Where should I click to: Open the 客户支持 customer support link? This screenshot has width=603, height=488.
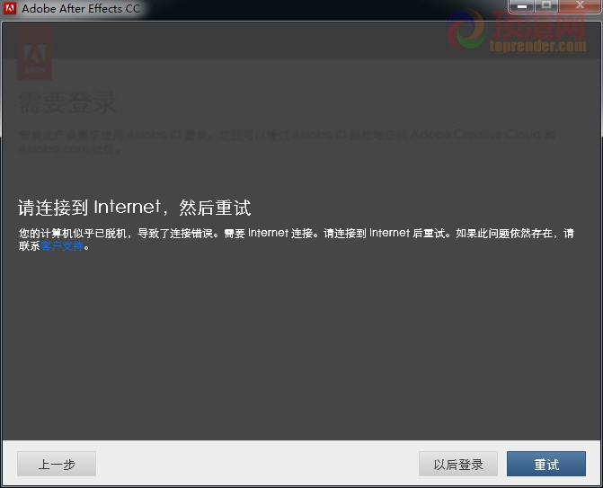(x=62, y=246)
